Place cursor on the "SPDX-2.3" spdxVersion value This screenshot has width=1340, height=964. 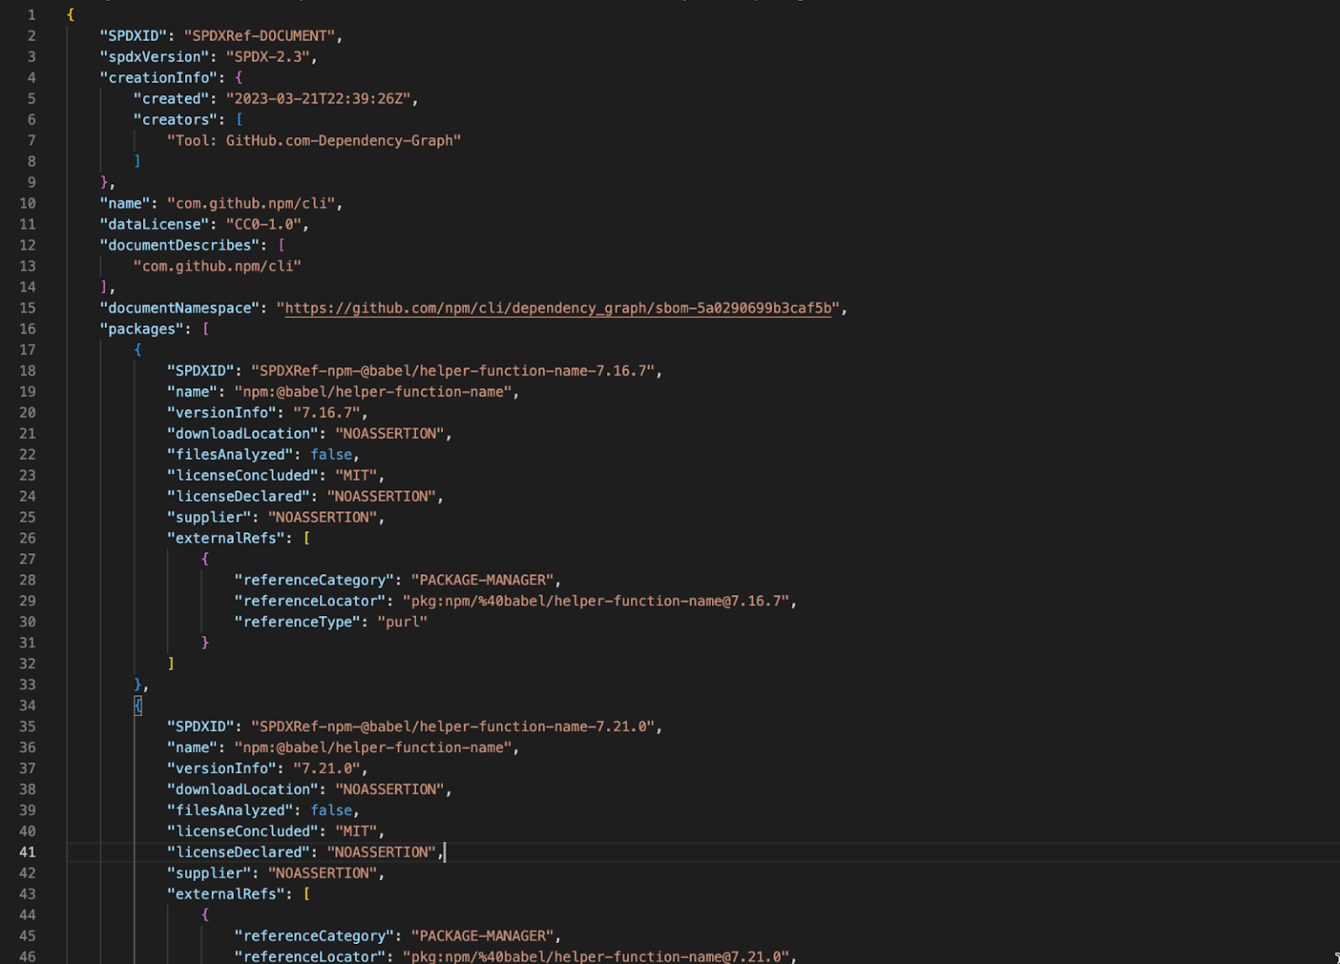(270, 57)
